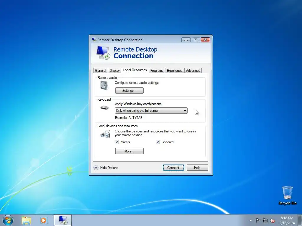Uncheck the Printers checkbox
This screenshot has height=226, width=302.
tap(117, 142)
